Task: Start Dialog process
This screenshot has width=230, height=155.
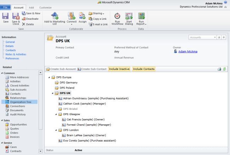Action: click(x=129, y=19)
